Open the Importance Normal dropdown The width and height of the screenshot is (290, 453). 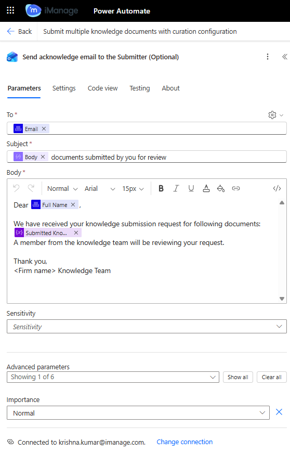click(x=138, y=413)
